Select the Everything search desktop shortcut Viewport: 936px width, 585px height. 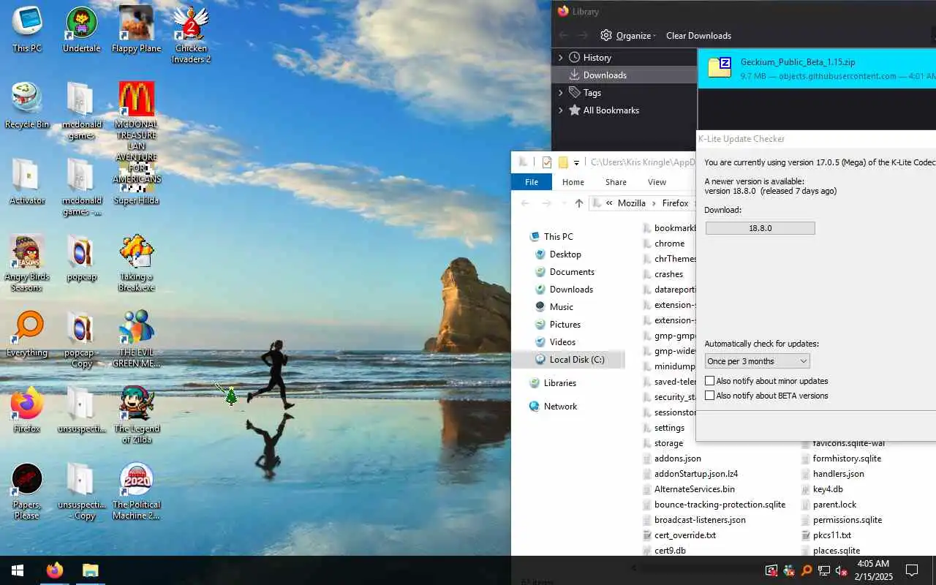click(27, 333)
